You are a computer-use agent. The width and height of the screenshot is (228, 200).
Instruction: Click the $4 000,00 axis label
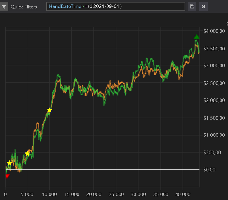pyautogui.click(x=214, y=31)
